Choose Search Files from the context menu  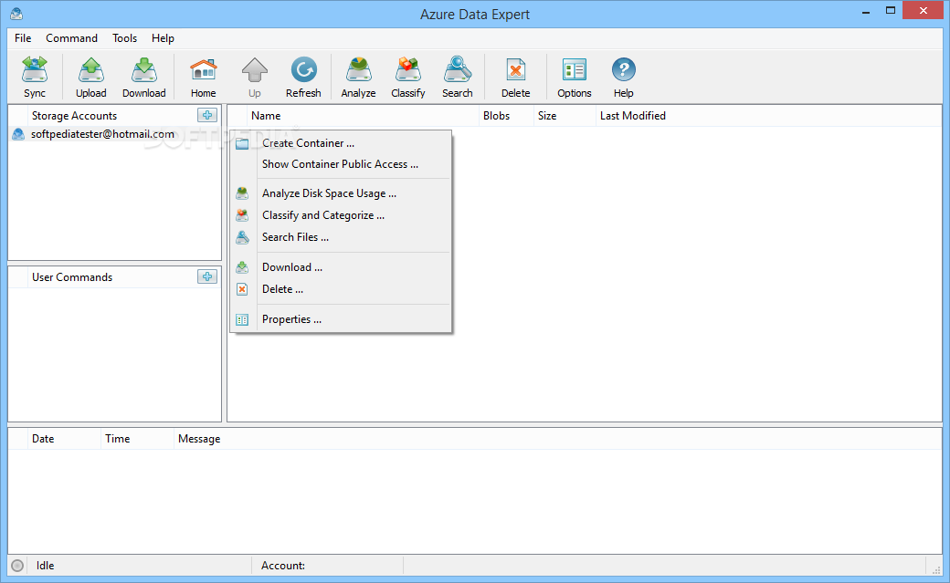point(341,236)
